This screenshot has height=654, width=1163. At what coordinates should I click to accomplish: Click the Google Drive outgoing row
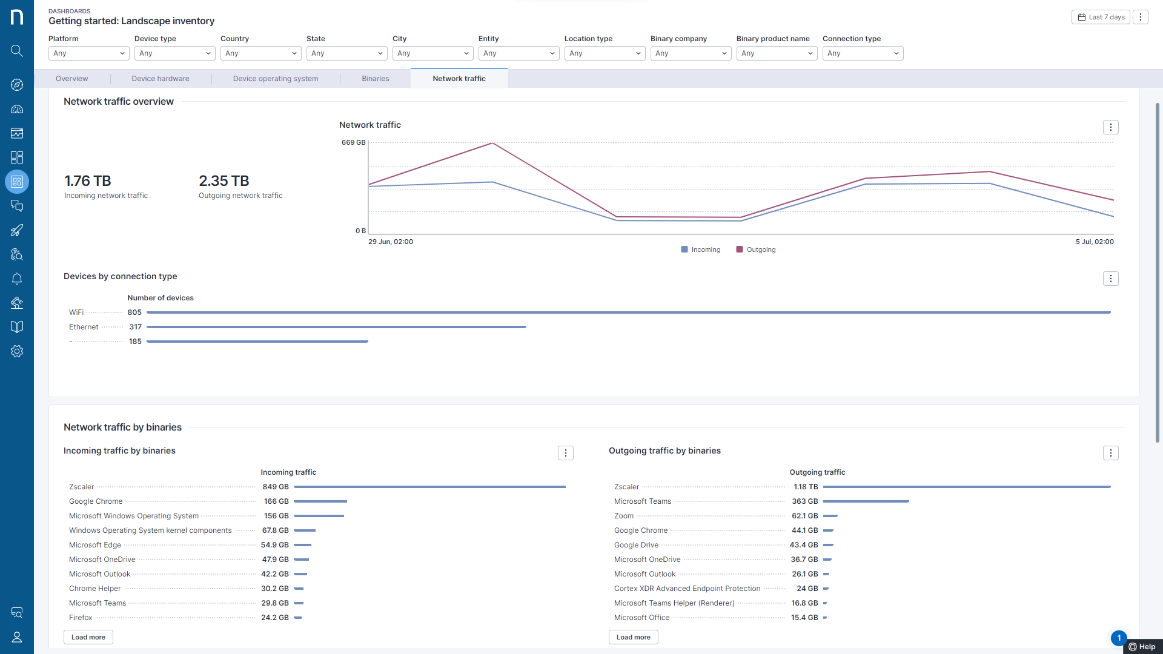[863, 545]
